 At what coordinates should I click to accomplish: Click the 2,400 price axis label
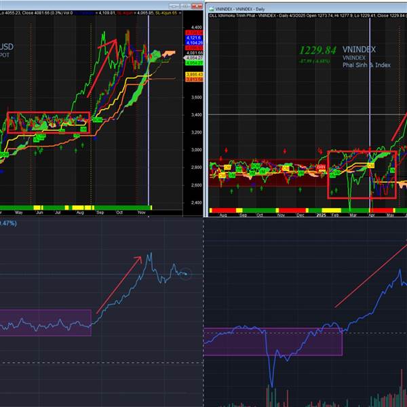(196, 202)
